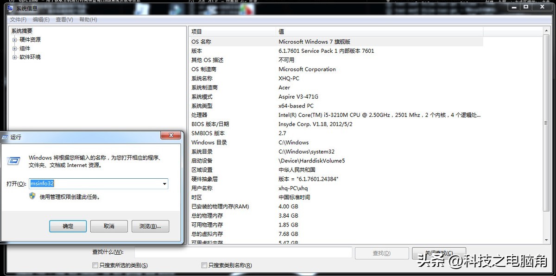Click inside the 查找什么 search field
Viewport: 556px width, 276px height.
(x=243, y=252)
